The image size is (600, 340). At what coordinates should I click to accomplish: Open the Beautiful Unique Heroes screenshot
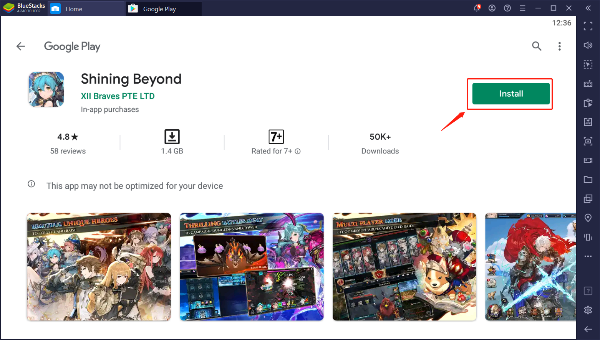tap(99, 267)
